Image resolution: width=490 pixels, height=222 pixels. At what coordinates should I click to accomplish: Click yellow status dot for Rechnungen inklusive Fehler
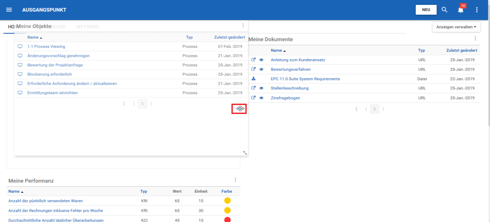pos(227,210)
